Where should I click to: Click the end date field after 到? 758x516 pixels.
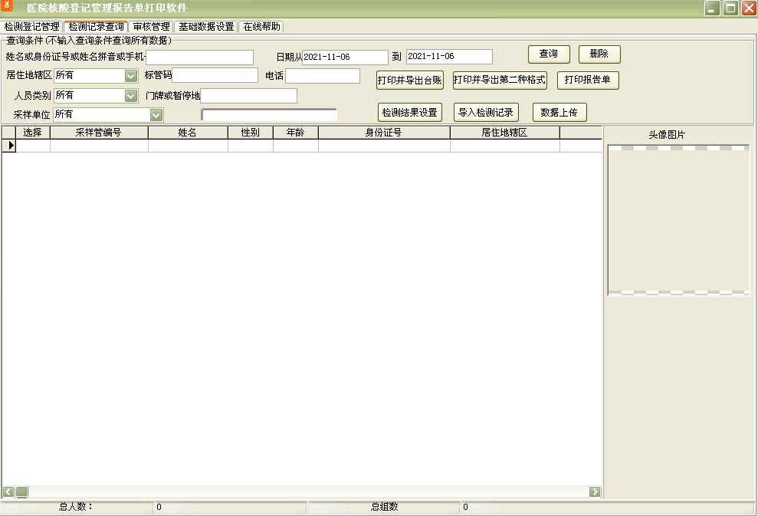(x=449, y=57)
